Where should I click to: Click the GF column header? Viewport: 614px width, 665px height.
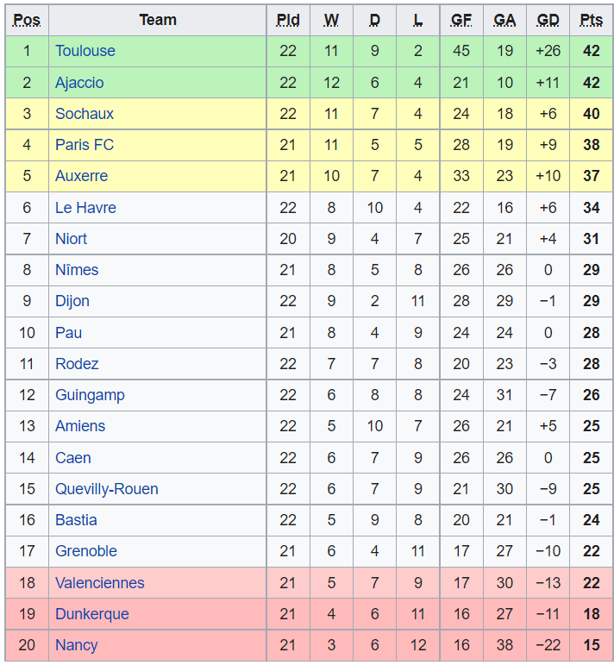(x=461, y=20)
